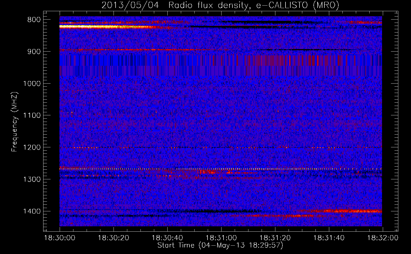Click the 18:30:40 time tick label
This screenshot has width=411, height=254.
[x=167, y=238]
